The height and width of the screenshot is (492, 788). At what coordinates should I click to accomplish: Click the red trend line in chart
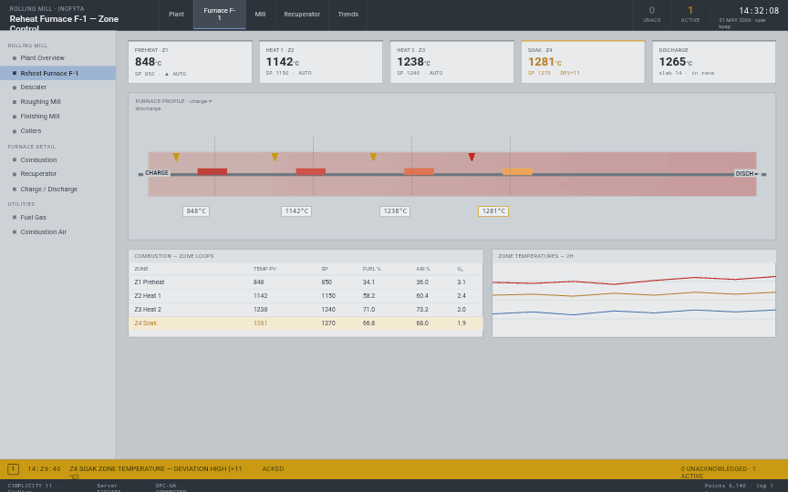pyautogui.click(x=634, y=282)
